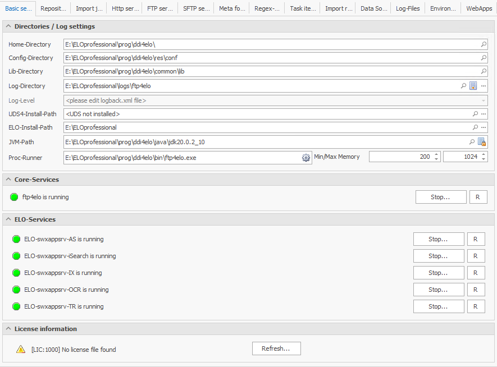Click the magnifier icon in Home-Directory field
Image resolution: width=497 pixels, height=367 pixels.
[x=484, y=44]
